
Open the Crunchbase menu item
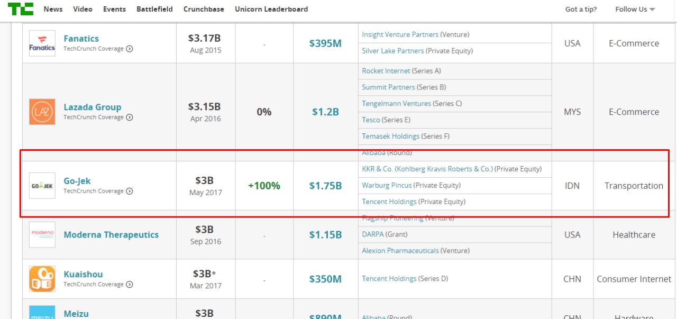pos(204,9)
